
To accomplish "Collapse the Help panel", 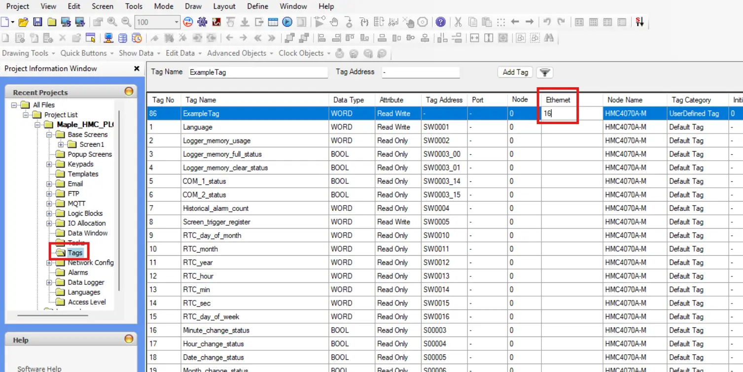I will [x=128, y=339].
